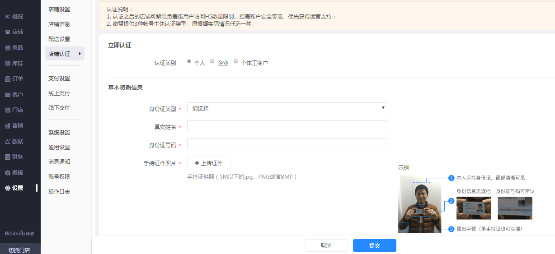Screen dimensions: 555x254
Task: Click the 真实姓名 input field
Action: pos(287,126)
